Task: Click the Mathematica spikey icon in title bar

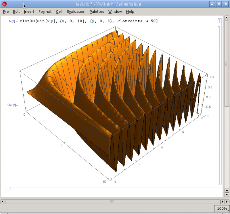Action: [4, 4]
